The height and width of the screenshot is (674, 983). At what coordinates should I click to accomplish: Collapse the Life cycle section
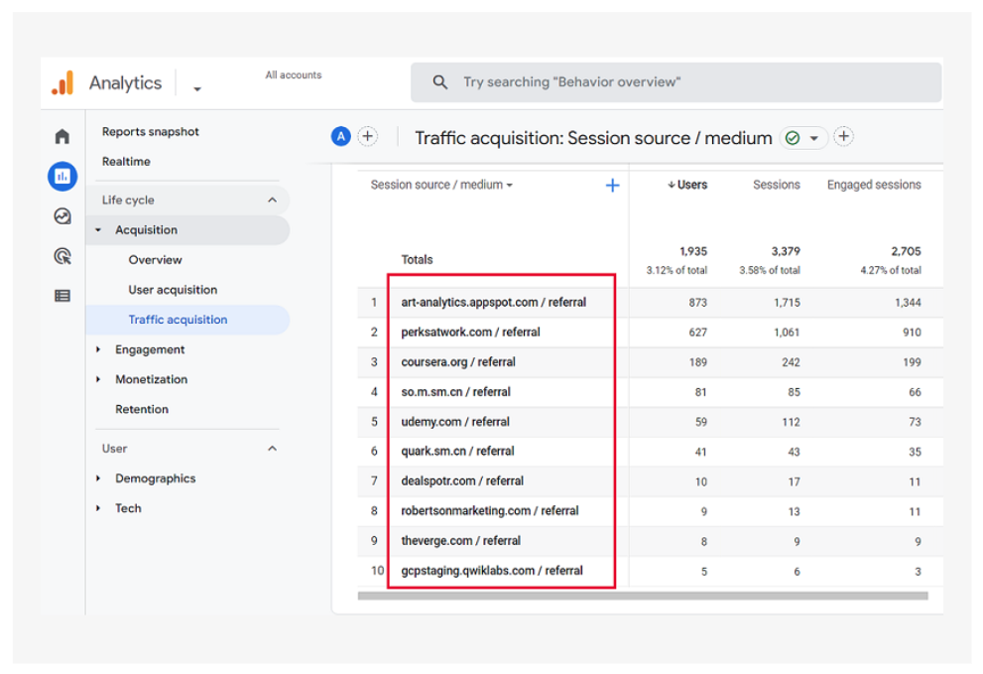272,201
